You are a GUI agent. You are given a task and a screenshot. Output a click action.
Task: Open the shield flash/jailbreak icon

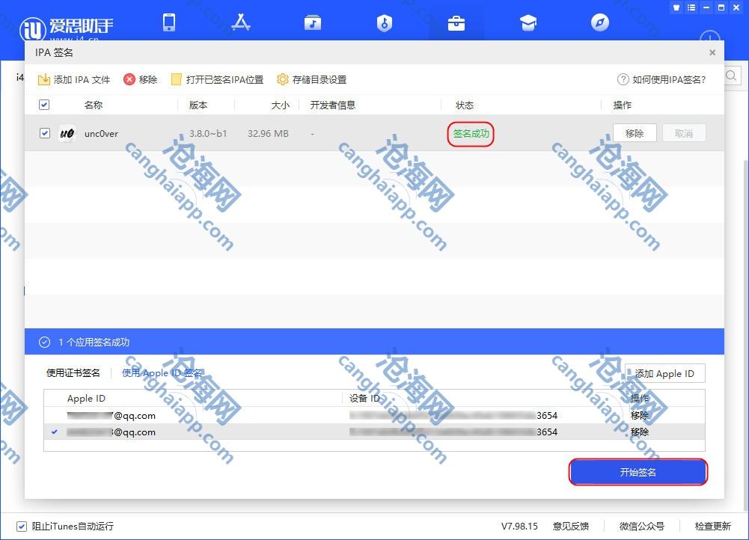pyautogui.click(x=385, y=22)
